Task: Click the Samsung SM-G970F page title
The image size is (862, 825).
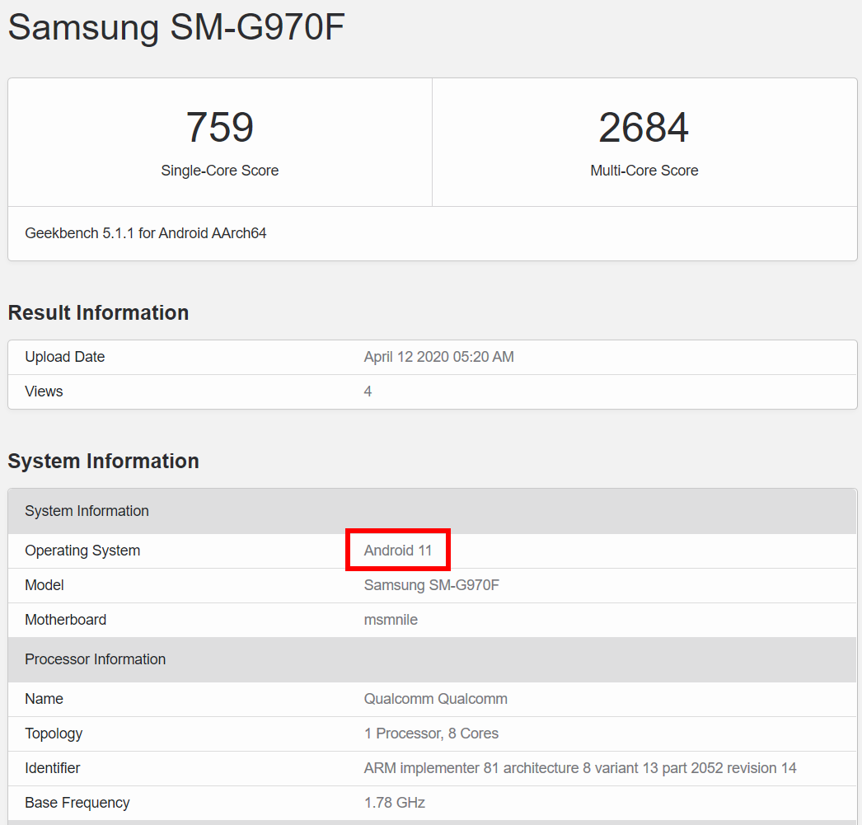Action: [x=176, y=27]
